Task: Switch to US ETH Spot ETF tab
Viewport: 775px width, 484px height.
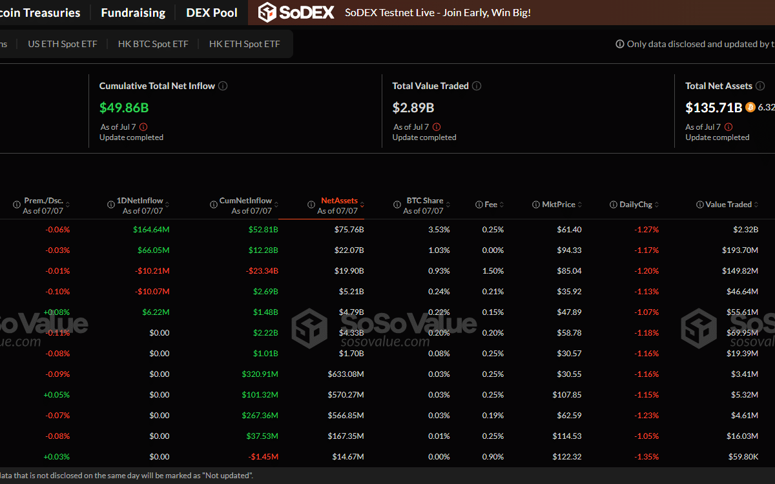Action: tap(63, 44)
